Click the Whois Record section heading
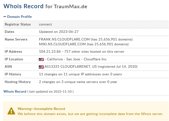This screenshot has height=121, width=169. coord(15,92)
